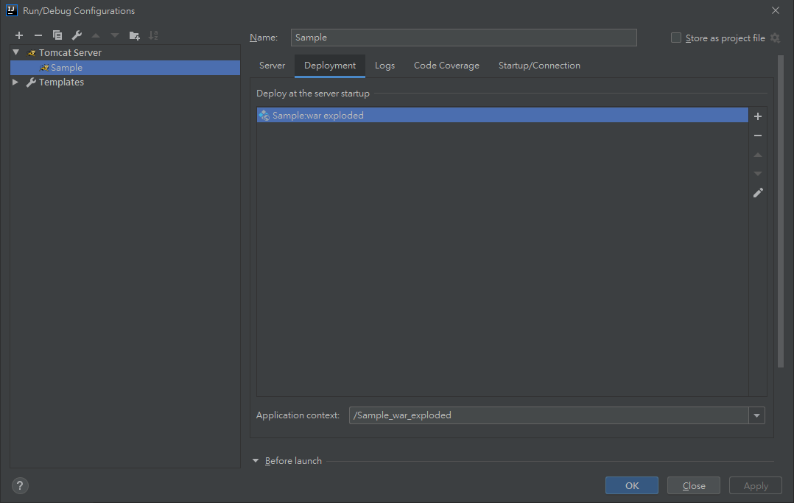Viewport: 794px width, 503px height.
Task: Click the right panel vertical scrollbar
Action: pos(780,212)
